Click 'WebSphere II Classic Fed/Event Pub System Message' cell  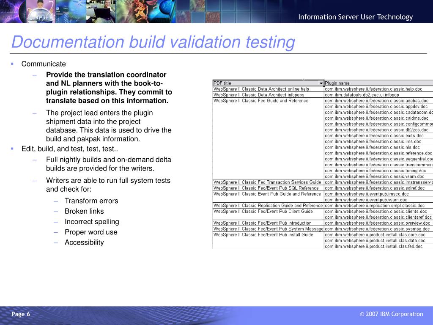pyautogui.click(x=268, y=229)
